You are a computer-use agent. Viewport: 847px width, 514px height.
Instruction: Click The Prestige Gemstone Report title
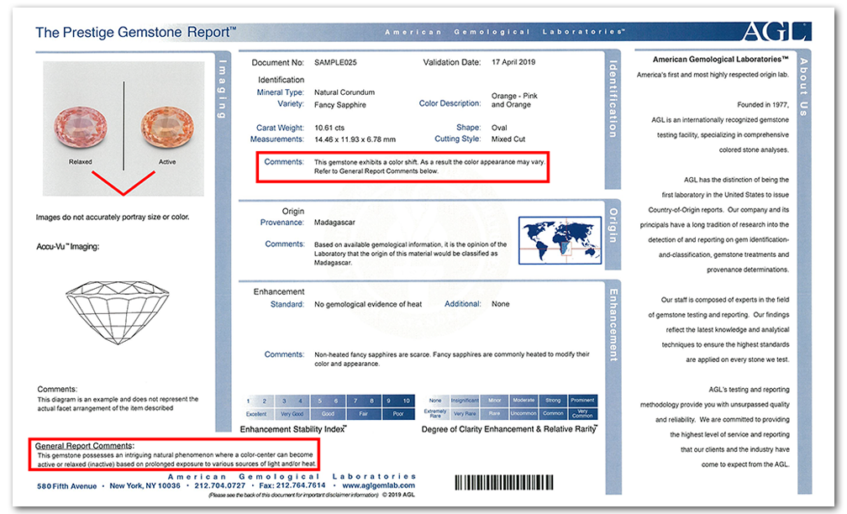point(135,33)
